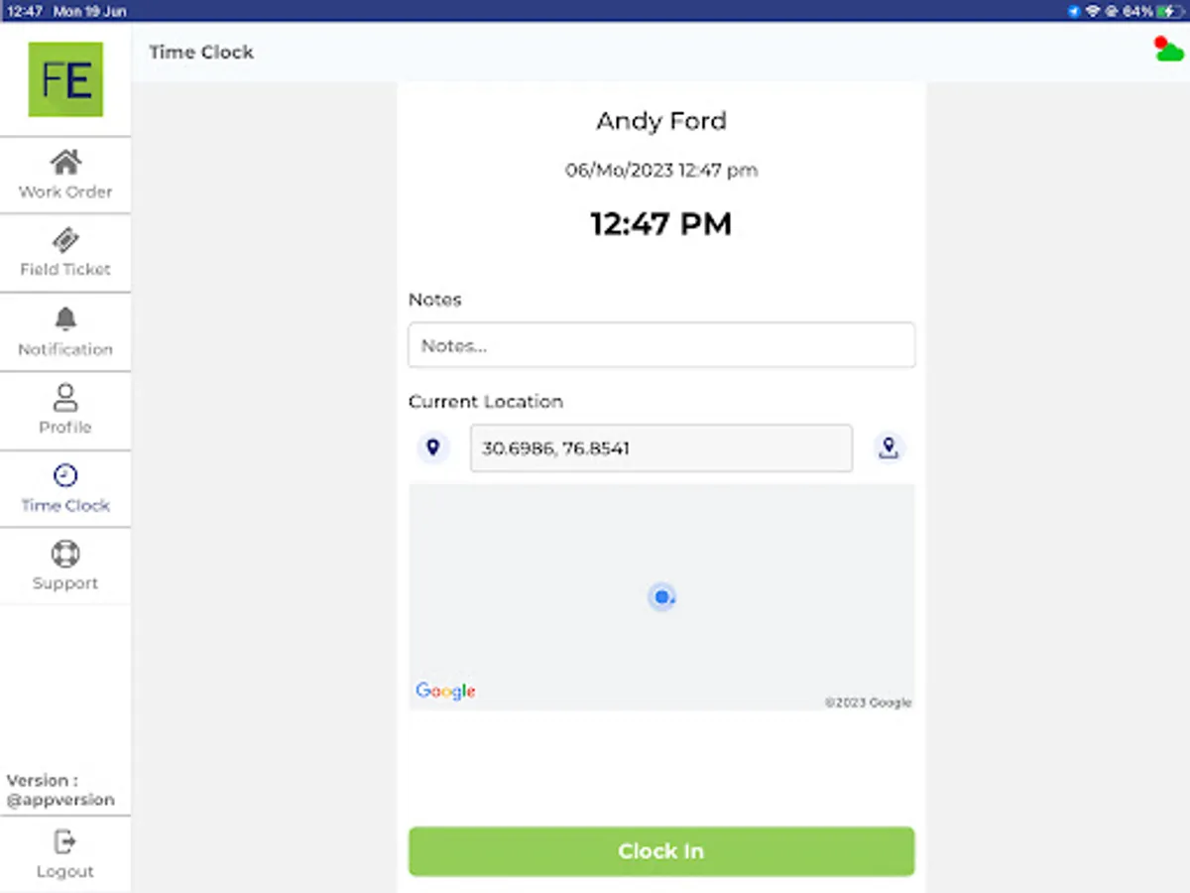The height and width of the screenshot is (893, 1190).
Task: Click the Logout icon
Action: tap(65, 841)
